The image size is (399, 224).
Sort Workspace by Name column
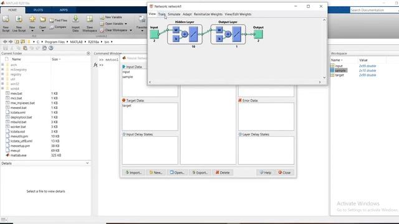[337, 60]
